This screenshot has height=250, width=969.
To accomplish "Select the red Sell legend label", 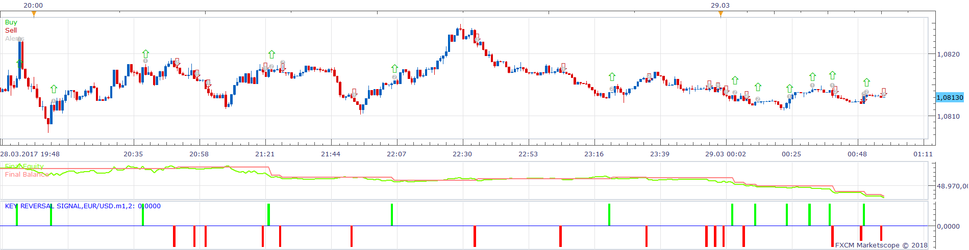I will coord(11,31).
